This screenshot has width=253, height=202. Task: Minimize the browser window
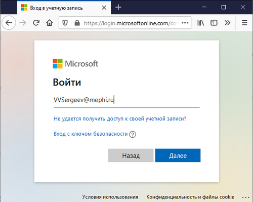click(x=204, y=7)
